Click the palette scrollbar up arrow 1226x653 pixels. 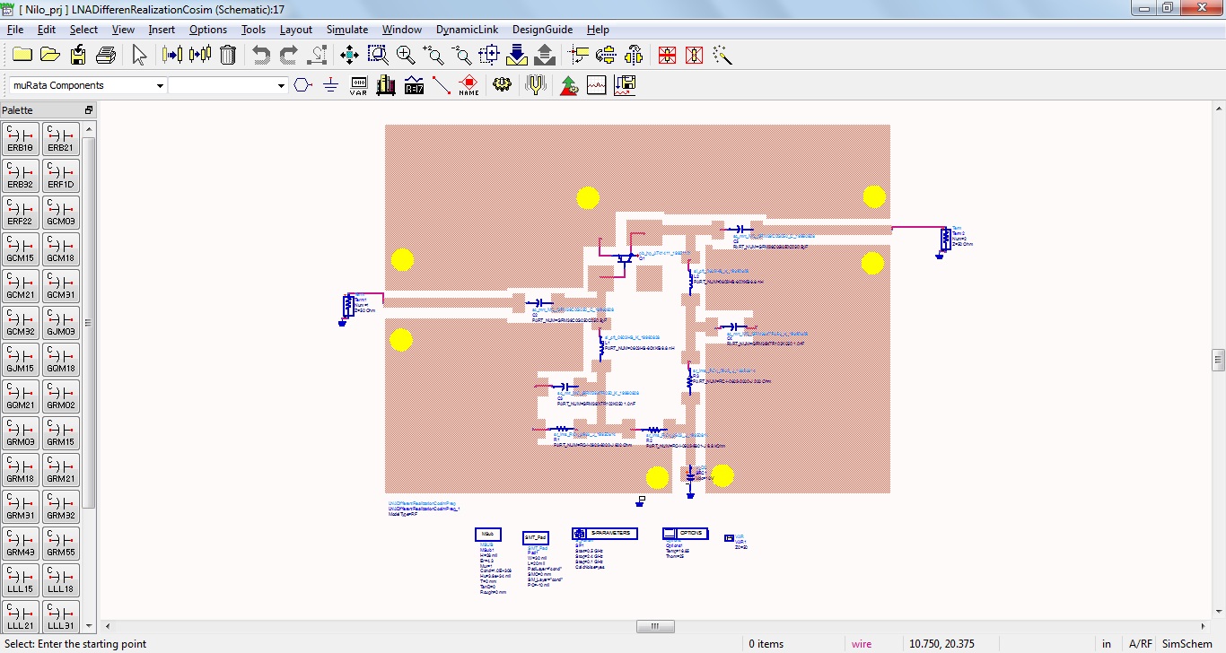point(89,129)
